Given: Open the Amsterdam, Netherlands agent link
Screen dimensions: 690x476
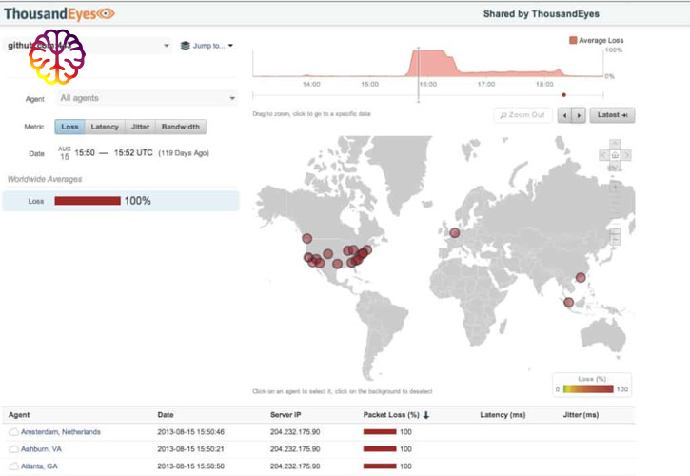Looking at the screenshot, I should tap(61, 432).
